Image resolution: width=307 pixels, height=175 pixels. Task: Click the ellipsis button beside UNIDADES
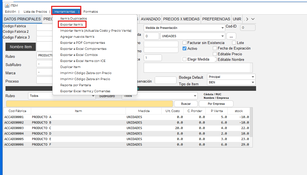231,36
